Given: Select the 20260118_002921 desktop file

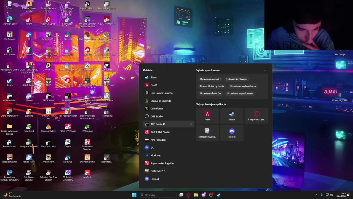Looking at the screenshot, I should pyautogui.click(x=340, y=97).
